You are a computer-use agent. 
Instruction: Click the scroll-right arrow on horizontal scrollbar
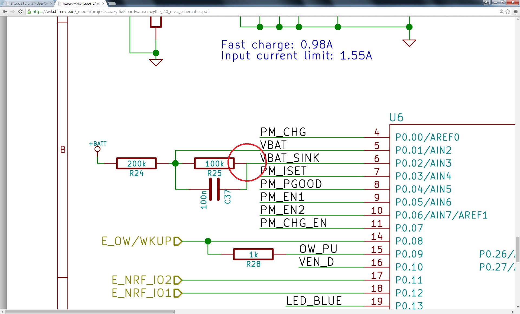click(x=513, y=312)
